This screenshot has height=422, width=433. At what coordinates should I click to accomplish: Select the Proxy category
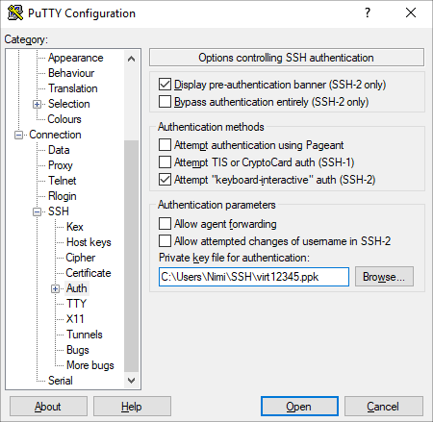point(61,165)
